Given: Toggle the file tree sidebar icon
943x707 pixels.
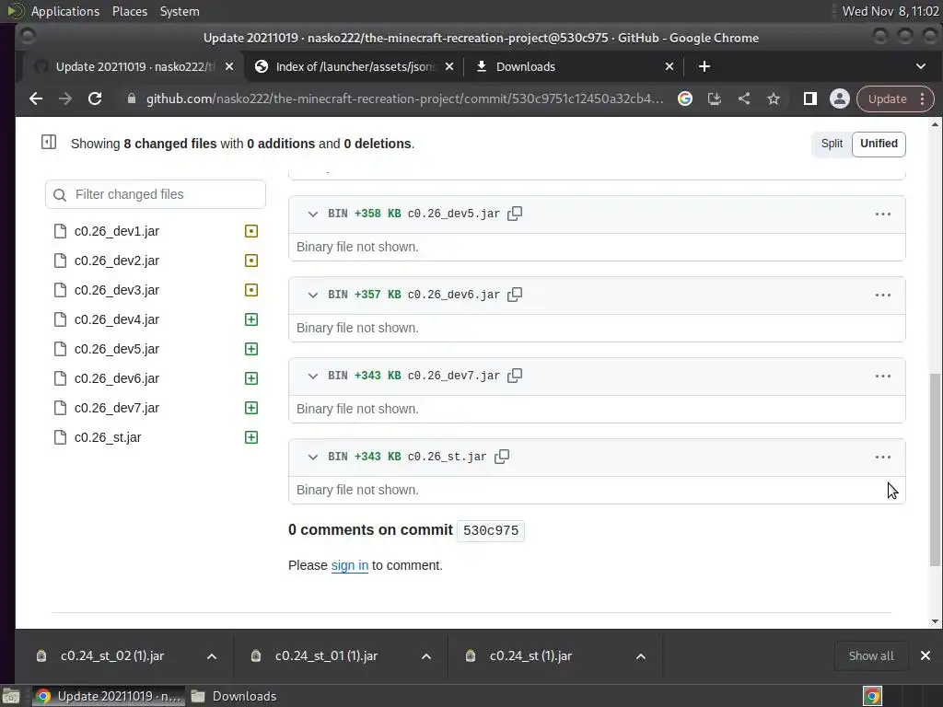Looking at the screenshot, I should (x=49, y=143).
